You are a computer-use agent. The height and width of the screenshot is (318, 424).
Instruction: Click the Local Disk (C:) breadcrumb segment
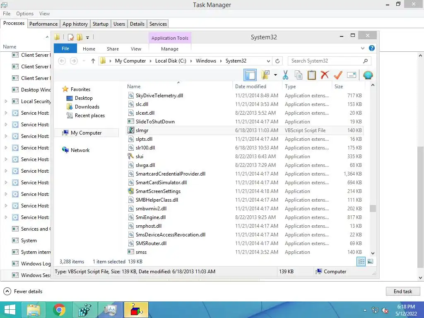click(171, 61)
